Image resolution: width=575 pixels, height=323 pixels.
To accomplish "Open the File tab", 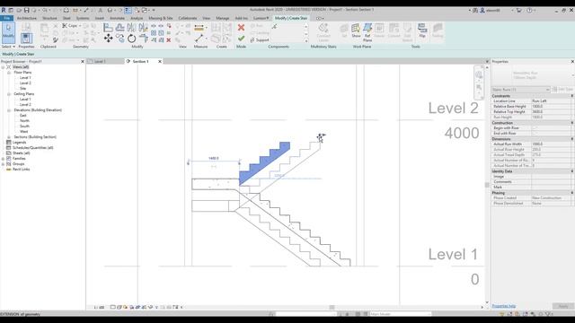I will click(x=6, y=18).
